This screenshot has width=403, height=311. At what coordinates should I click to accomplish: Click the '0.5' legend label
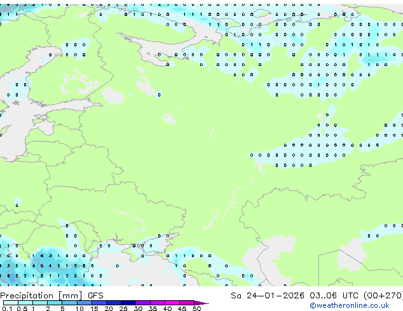tap(22, 308)
